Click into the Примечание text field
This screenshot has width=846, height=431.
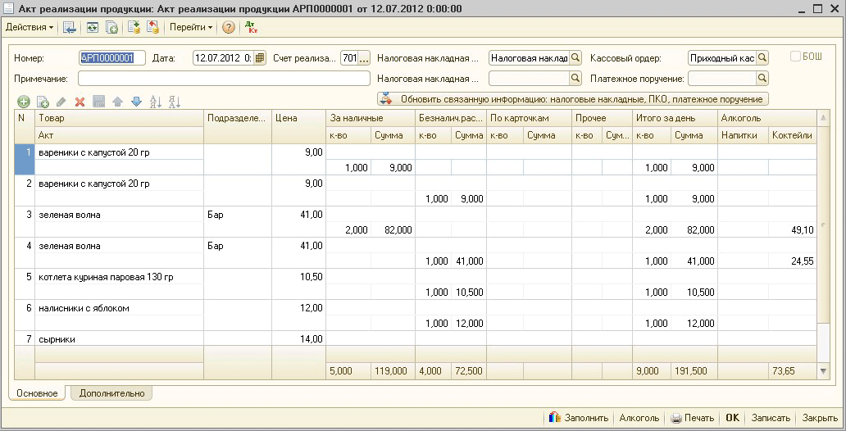(224, 79)
